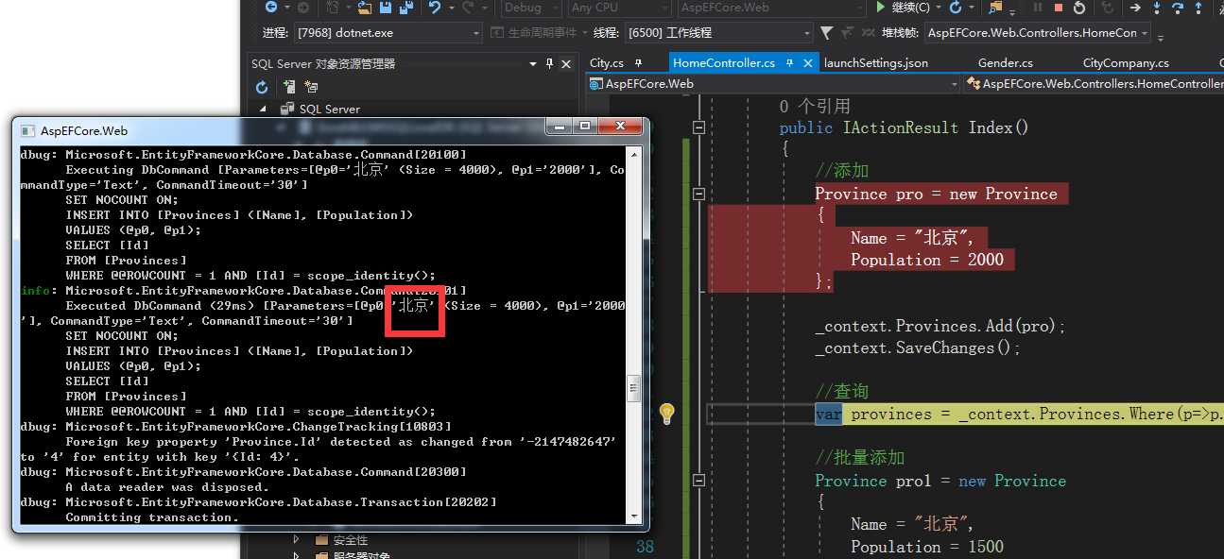Collapse the SQL Server tree node
1224x559 pixels.
pos(264,109)
